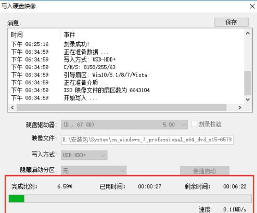The width and height of the screenshot is (257, 213).
Task: Click the 00:06:22 remaining time value
Action: (x=235, y=186)
